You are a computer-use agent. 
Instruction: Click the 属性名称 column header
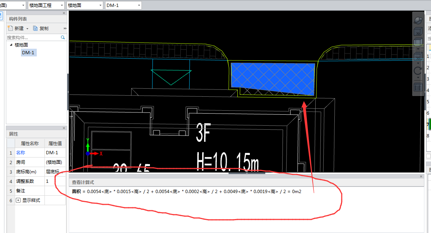[x=30, y=143]
